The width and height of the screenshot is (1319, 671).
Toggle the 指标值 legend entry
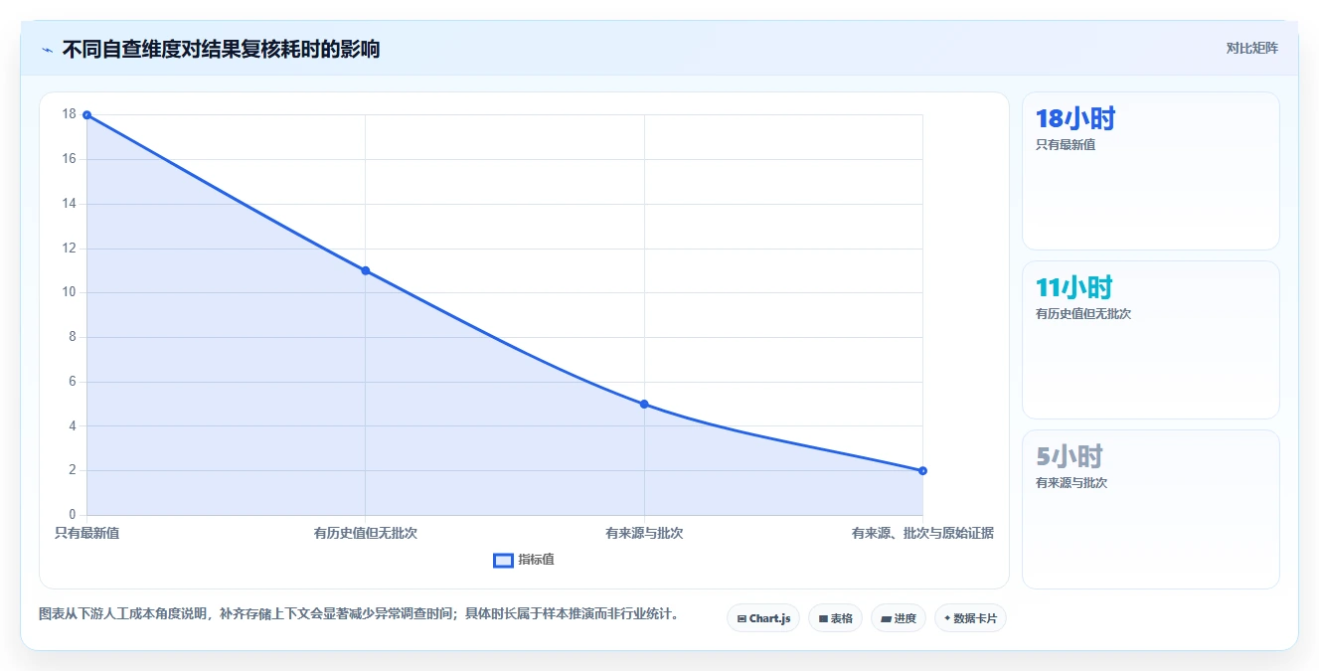524,560
